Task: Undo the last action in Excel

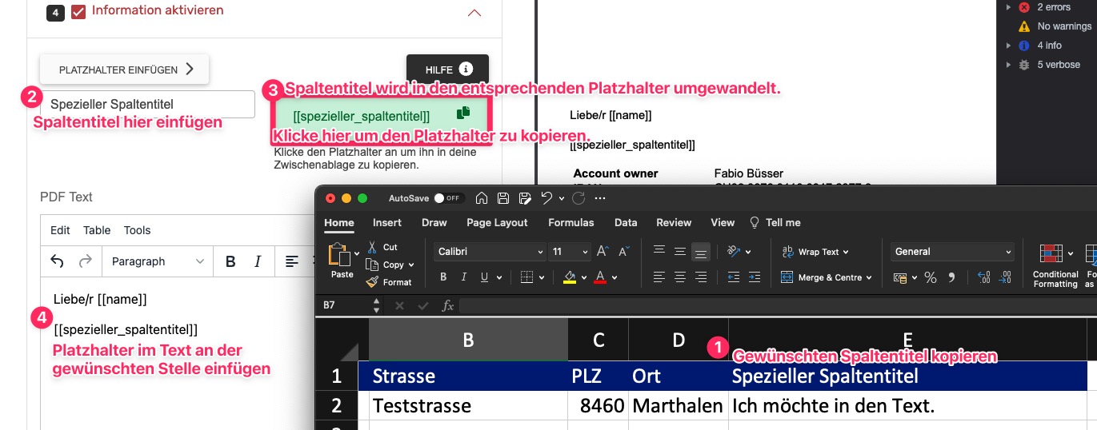Action: (x=546, y=198)
